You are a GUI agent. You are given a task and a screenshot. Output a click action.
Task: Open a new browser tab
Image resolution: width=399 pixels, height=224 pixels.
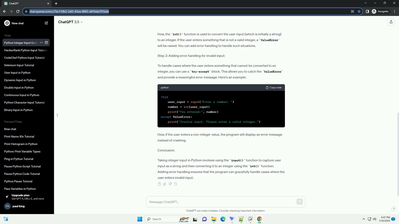(56, 3)
